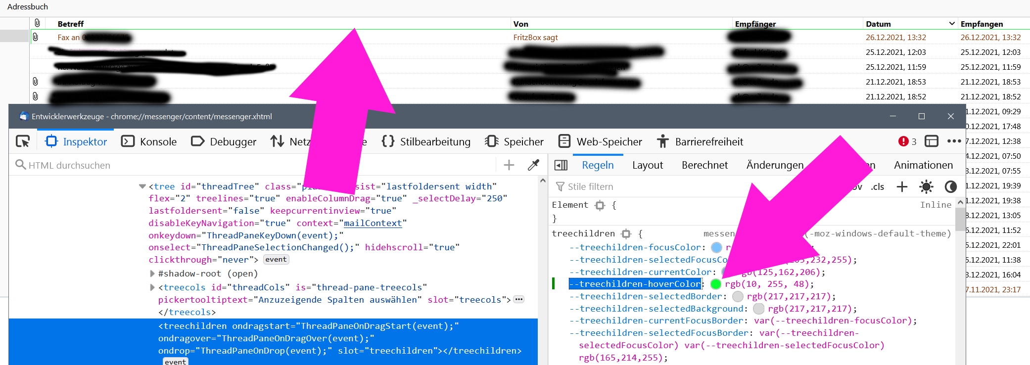
Task: Sort by attachment column header icon
Action: coord(37,23)
